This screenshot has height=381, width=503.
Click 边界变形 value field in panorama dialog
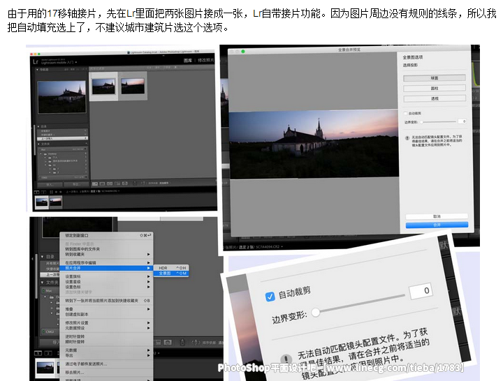point(462,121)
